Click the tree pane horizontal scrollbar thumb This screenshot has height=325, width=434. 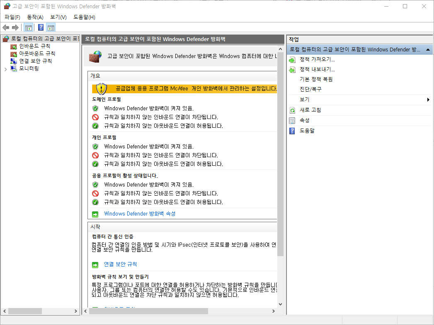(x=25, y=311)
